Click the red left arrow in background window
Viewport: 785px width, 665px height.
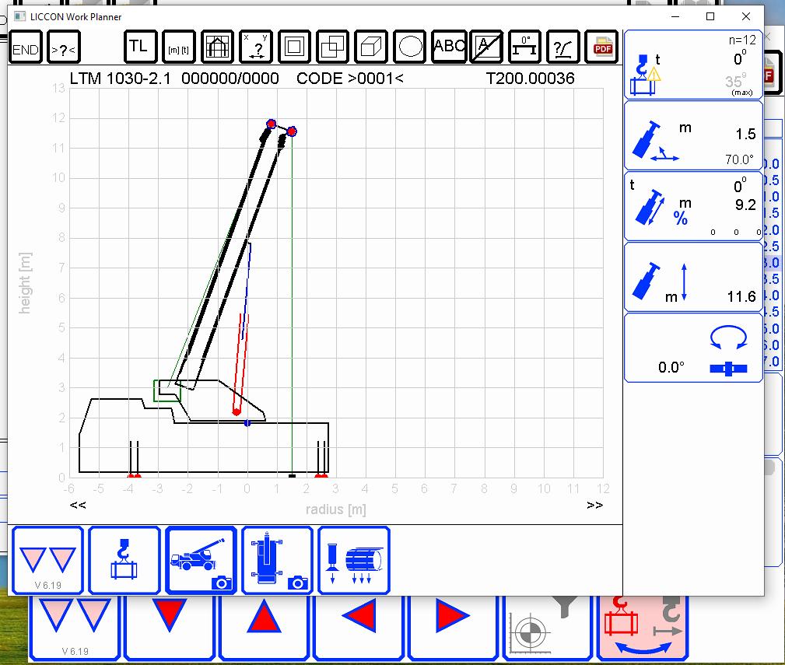359,615
